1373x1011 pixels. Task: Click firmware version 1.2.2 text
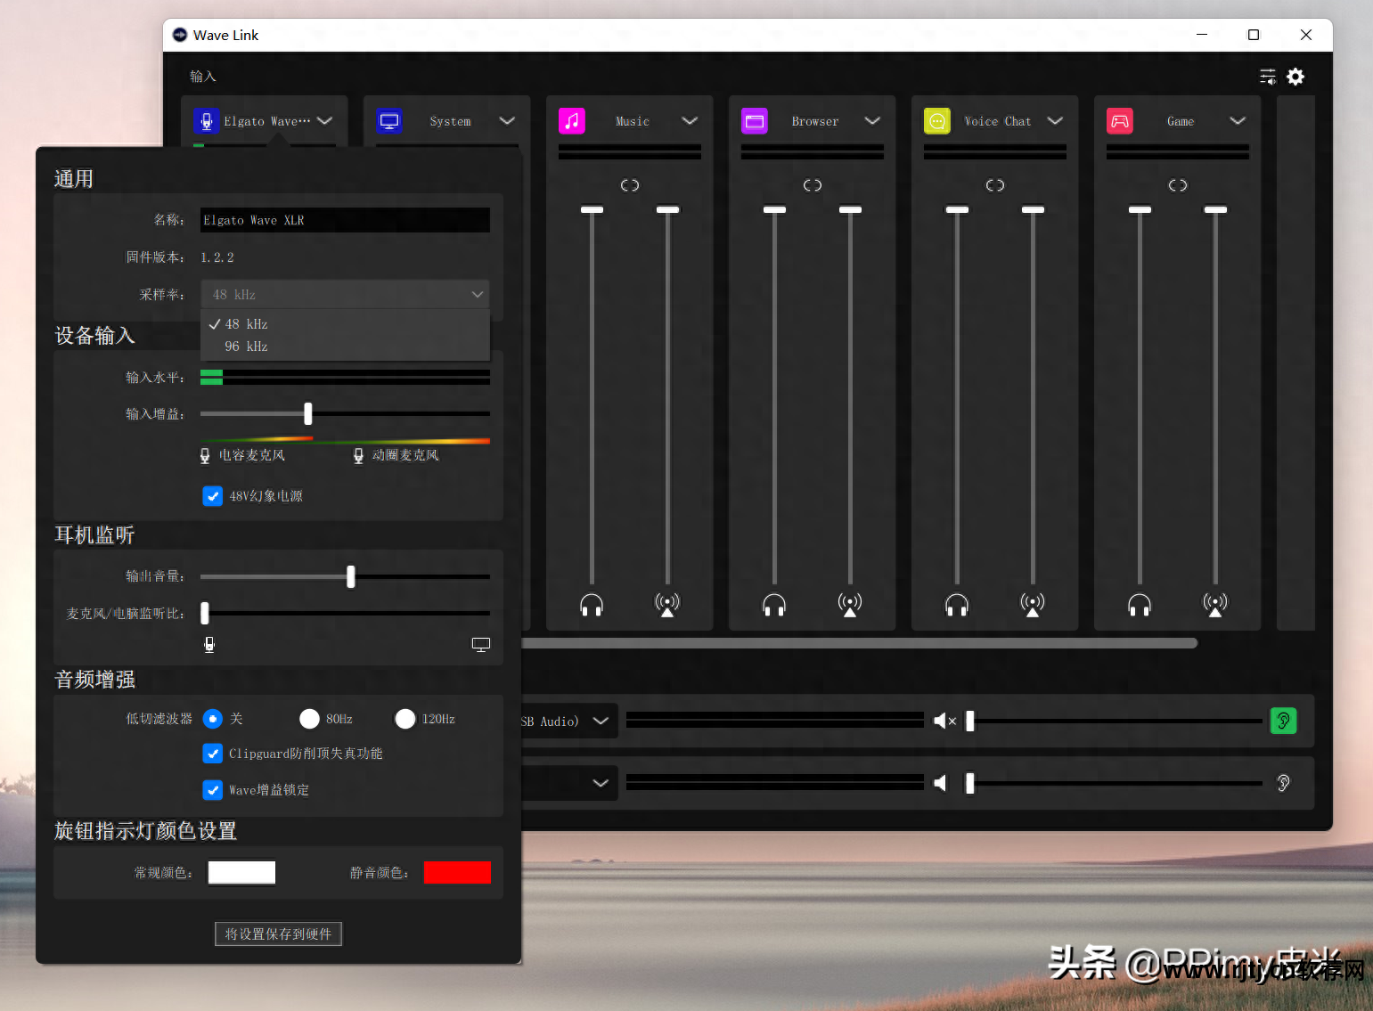[x=217, y=257]
